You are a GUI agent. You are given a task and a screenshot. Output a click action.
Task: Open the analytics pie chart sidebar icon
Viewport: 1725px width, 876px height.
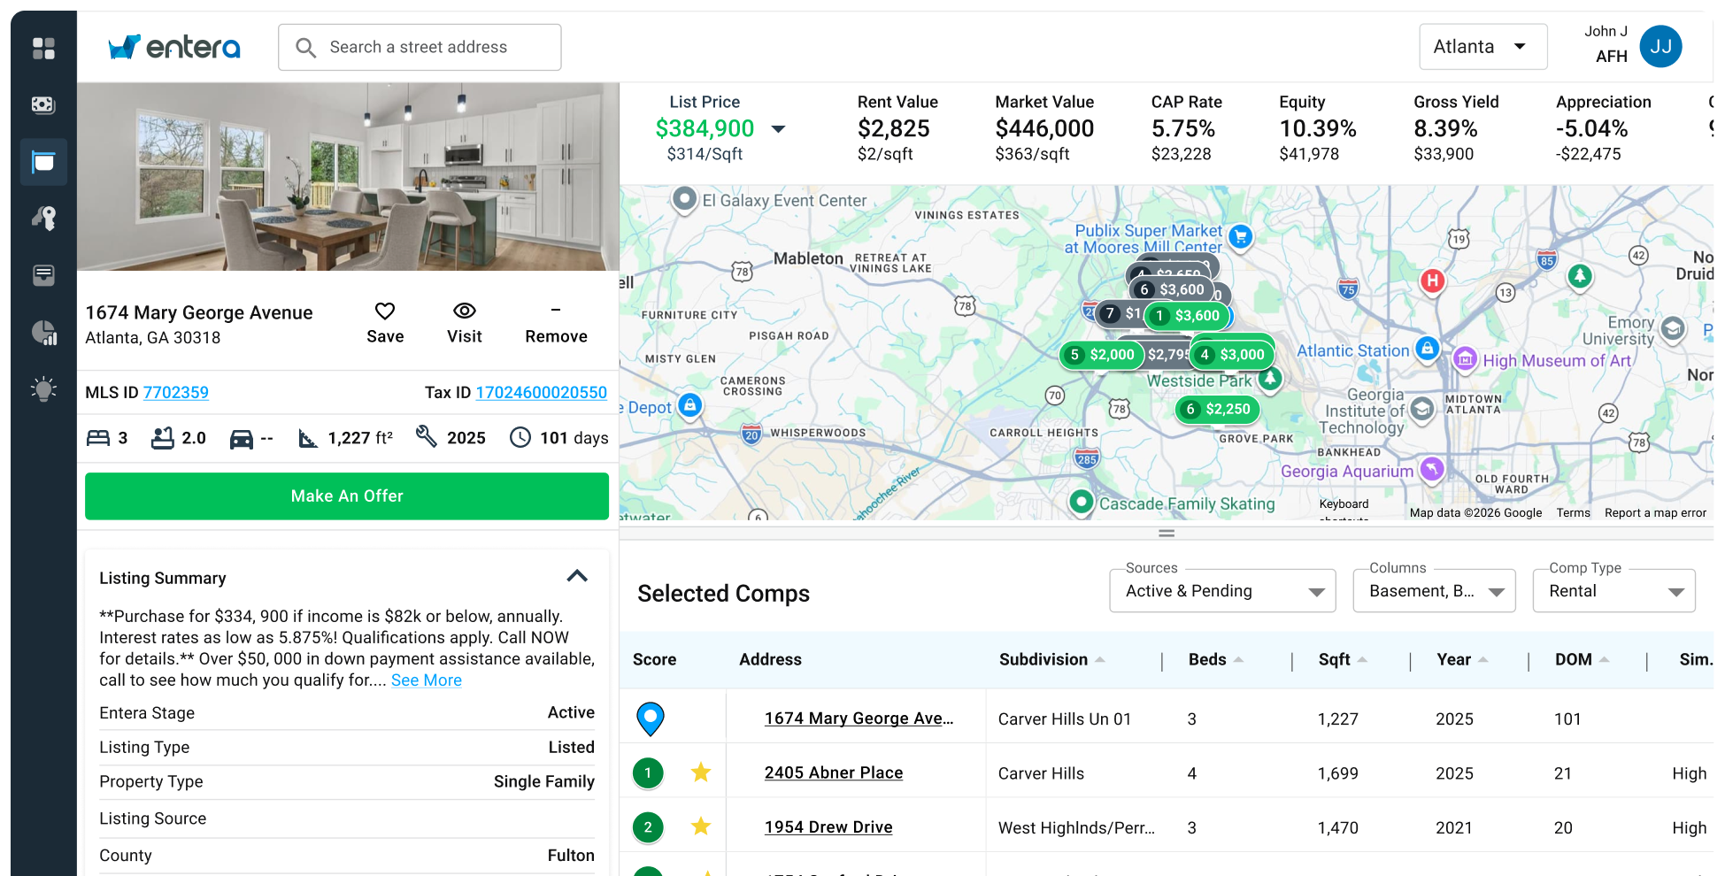click(43, 333)
